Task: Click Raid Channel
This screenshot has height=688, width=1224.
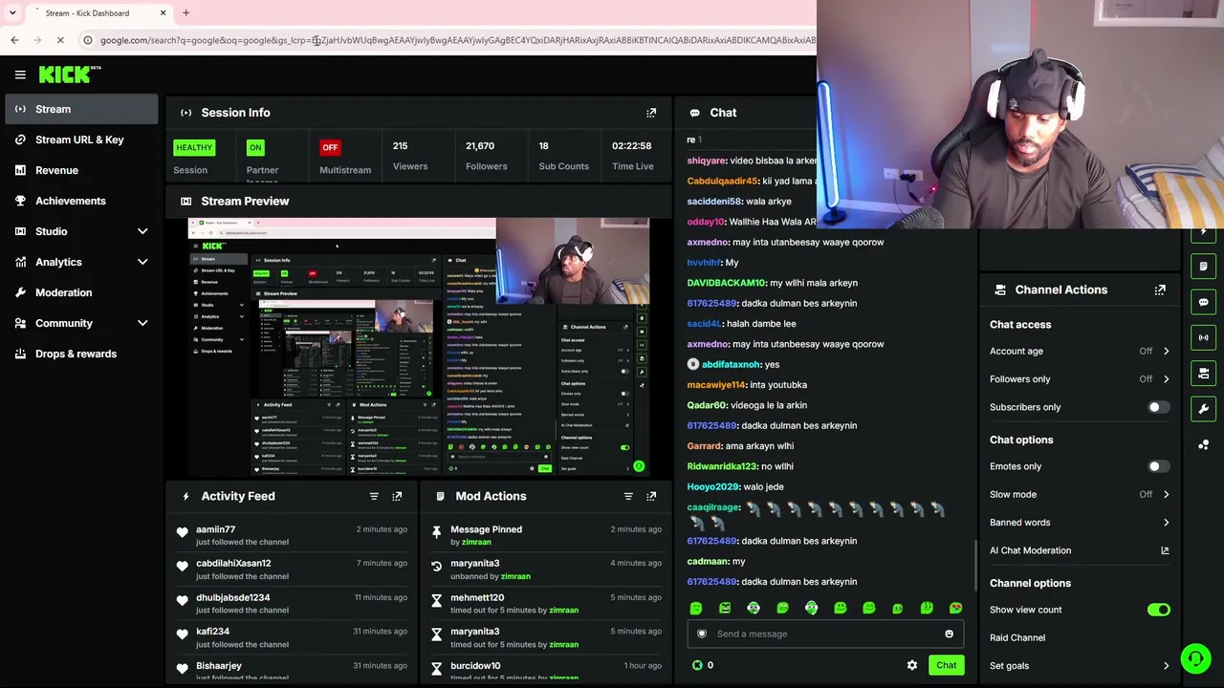Action: [x=1017, y=637]
